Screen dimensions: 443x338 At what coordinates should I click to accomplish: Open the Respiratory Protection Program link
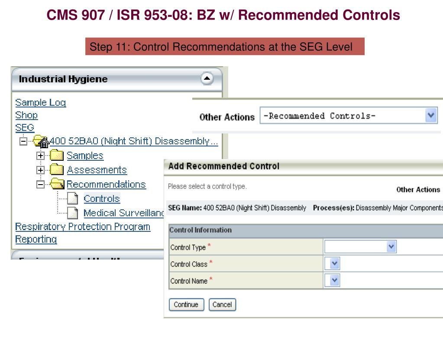click(83, 227)
